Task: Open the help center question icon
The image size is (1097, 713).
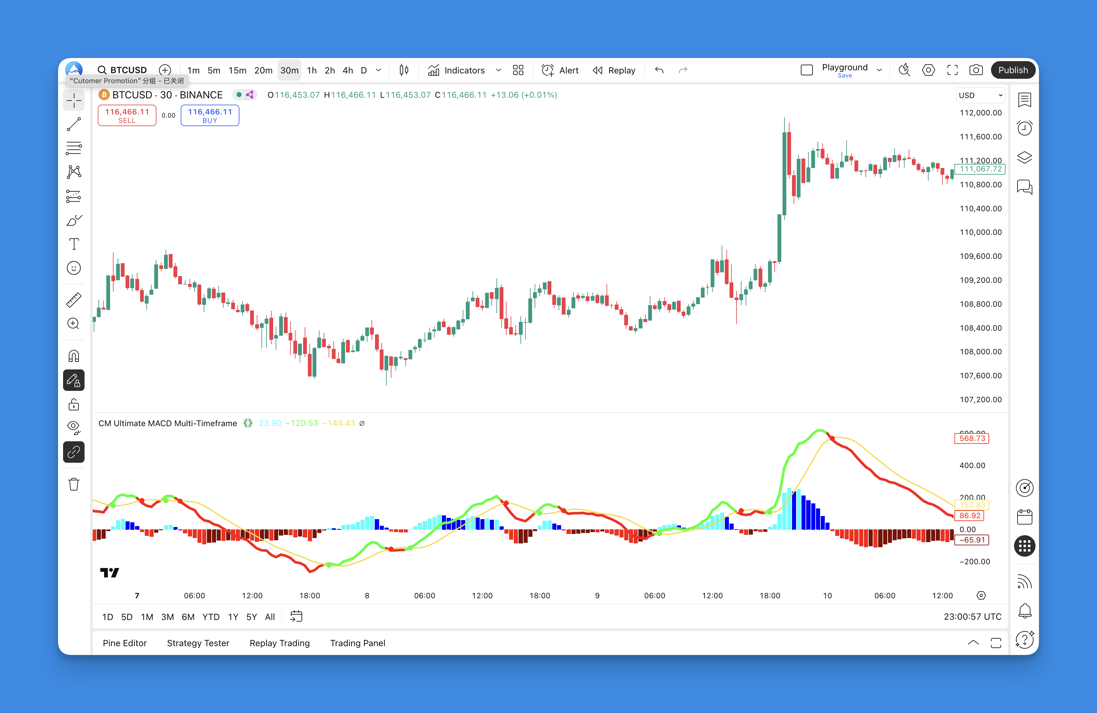Action: pyautogui.click(x=1025, y=639)
